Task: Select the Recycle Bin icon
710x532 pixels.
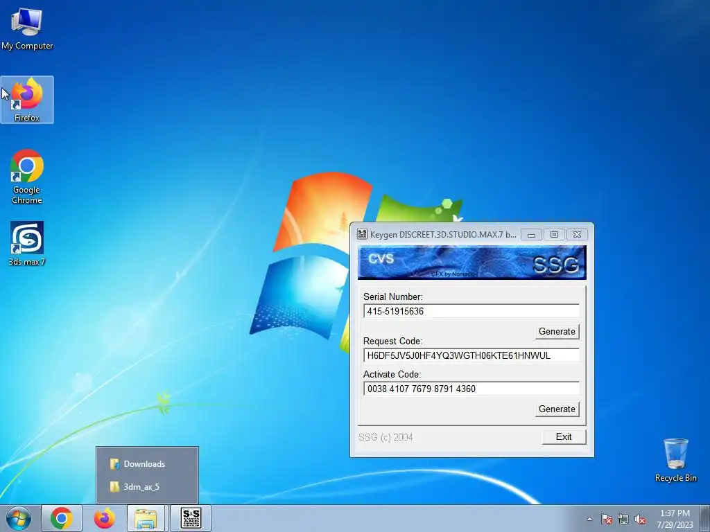Action: tap(675, 461)
